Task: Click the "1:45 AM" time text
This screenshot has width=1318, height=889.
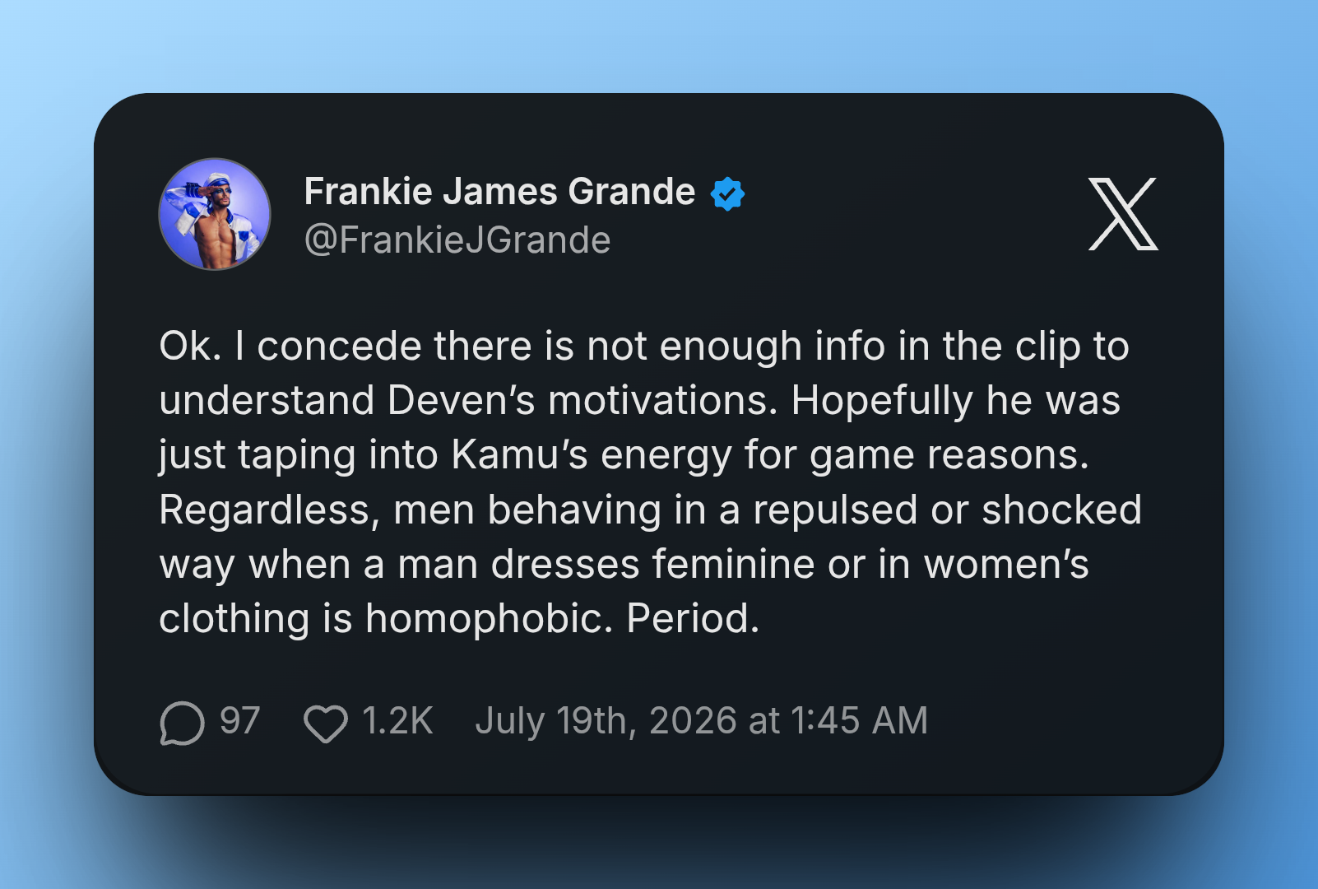Action: [859, 721]
